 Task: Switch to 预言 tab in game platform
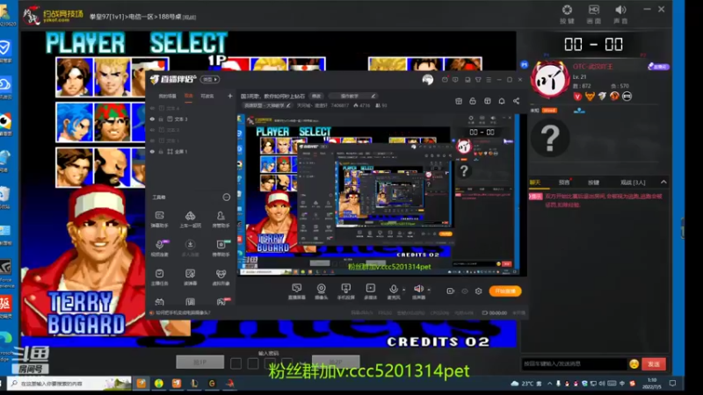pos(564,183)
